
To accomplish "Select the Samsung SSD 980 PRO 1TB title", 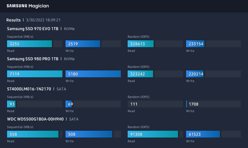I will [x=33, y=59].
